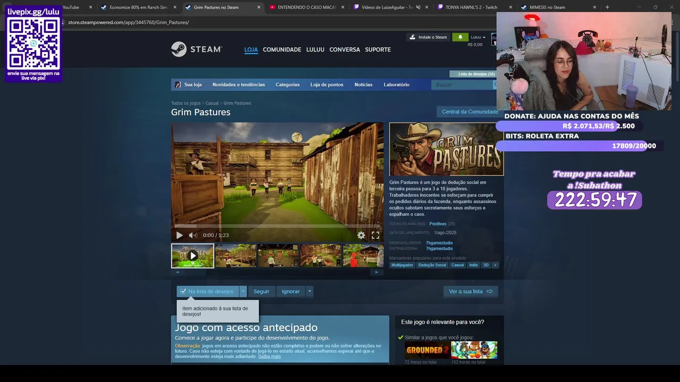
Task: Open Notícias in the store navigation
Action: click(x=363, y=84)
